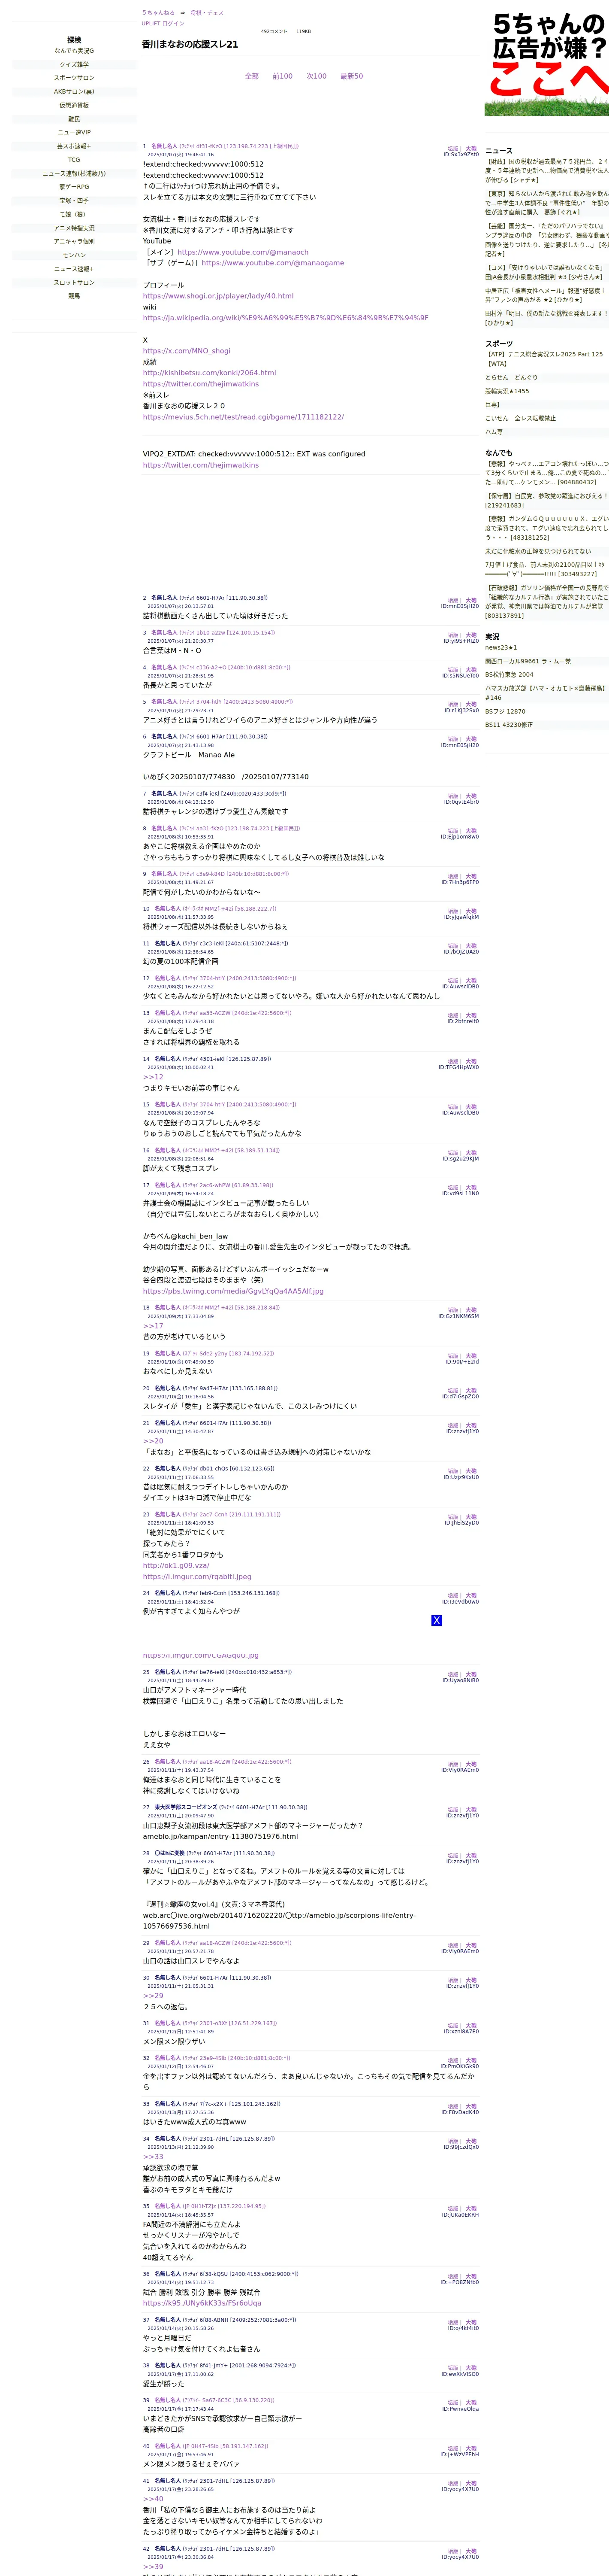609x2576 pixels.
Task: Click the UPLIFT ログイン link
Action: (163, 23)
